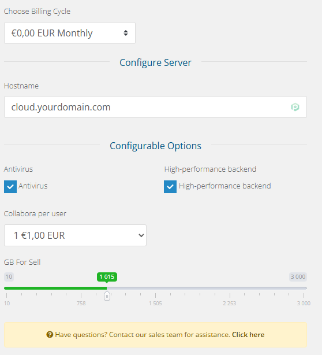The height and width of the screenshot is (355, 322).
Task: Click the slider track near 2 253 mark
Action: coord(230,288)
